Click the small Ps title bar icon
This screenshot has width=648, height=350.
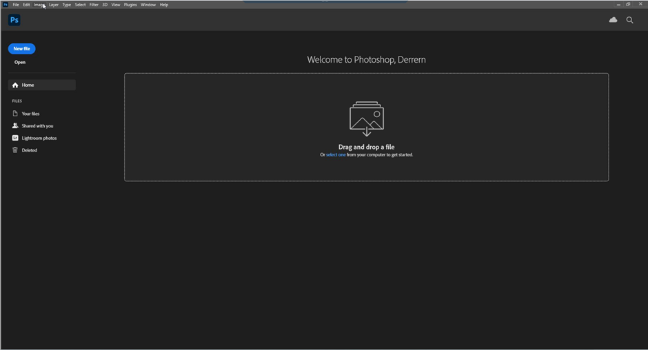[6, 5]
